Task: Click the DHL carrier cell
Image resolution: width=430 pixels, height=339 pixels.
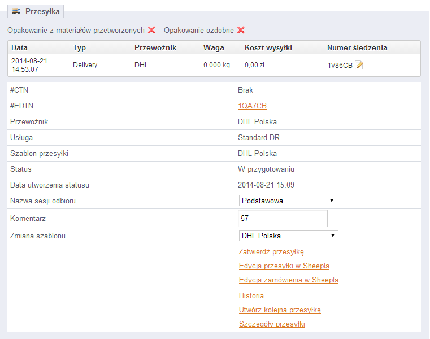Action: [x=141, y=65]
